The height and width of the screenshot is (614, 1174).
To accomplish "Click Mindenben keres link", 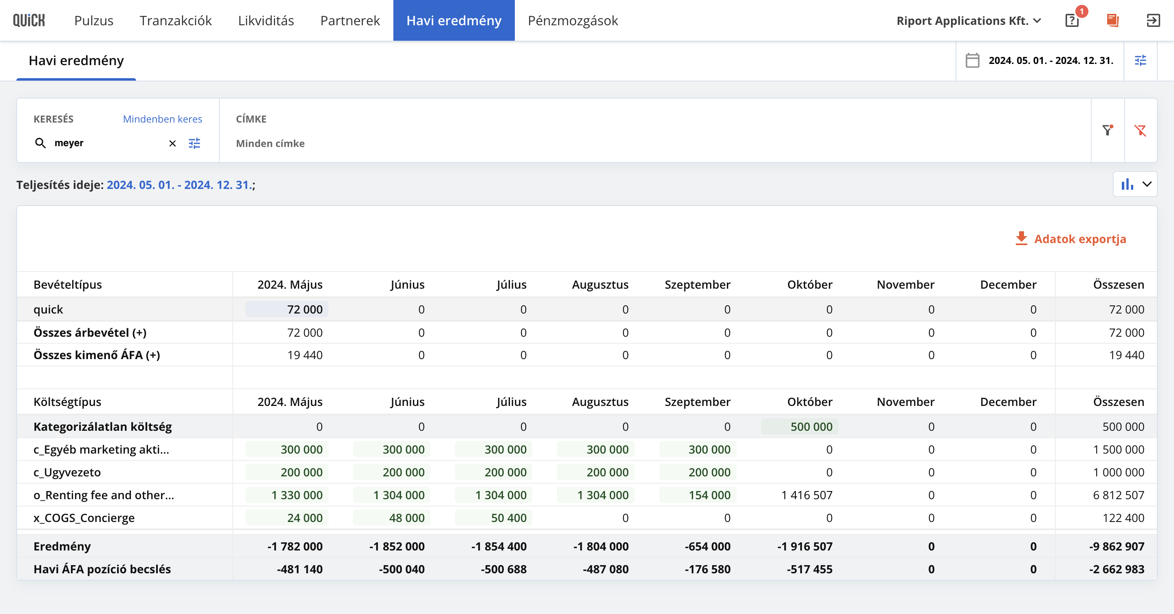I will tap(163, 119).
